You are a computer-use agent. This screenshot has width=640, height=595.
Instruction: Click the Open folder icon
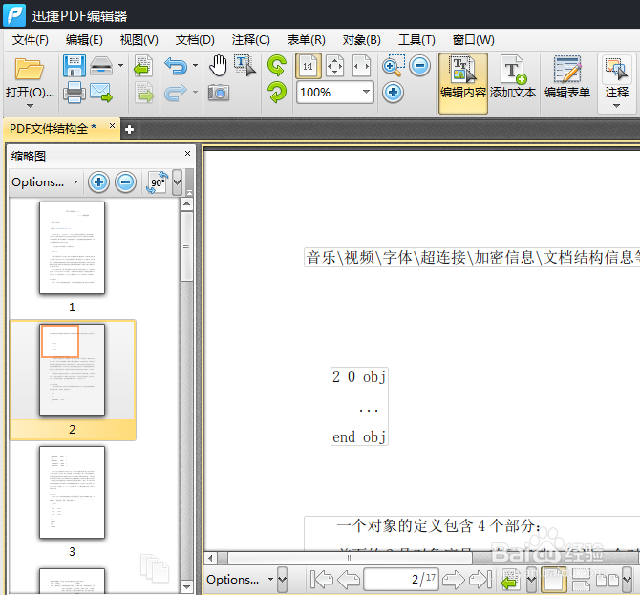(x=29, y=69)
